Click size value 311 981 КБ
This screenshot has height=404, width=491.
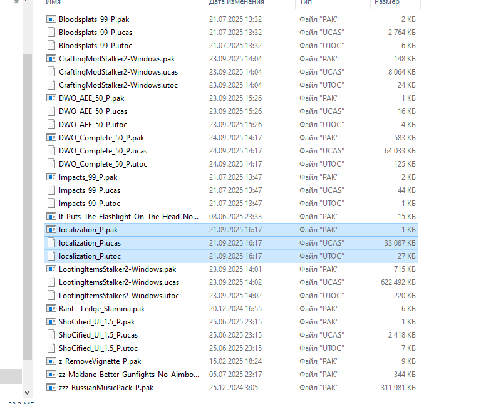pos(398,387)
